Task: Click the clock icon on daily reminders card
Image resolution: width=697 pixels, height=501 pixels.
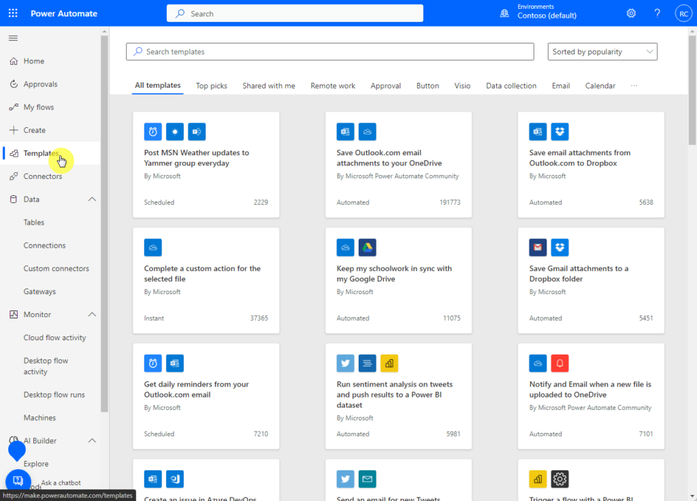Action: pyautogui.click(x=153, y=363)
